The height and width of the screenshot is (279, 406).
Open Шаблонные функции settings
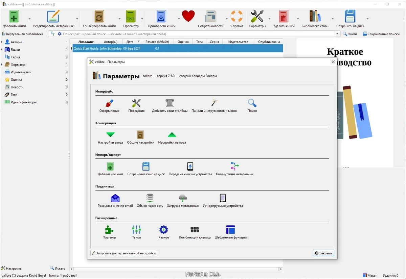[230, 232]
